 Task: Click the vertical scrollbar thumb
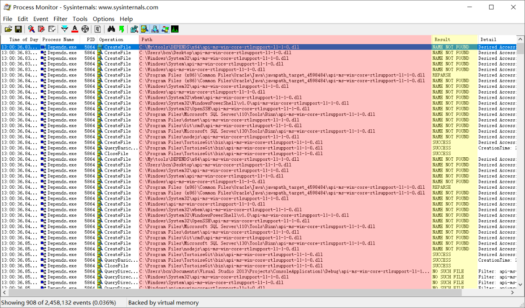(x=521, y=49)
